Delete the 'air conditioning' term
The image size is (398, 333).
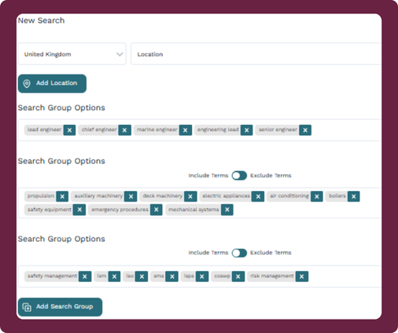coord(317,196)
